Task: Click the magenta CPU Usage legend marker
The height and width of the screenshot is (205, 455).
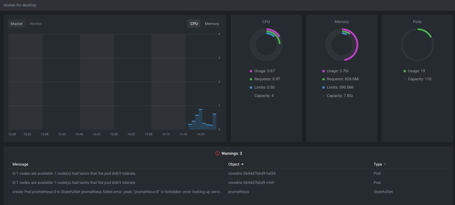Action: click(x=251, y=71)
